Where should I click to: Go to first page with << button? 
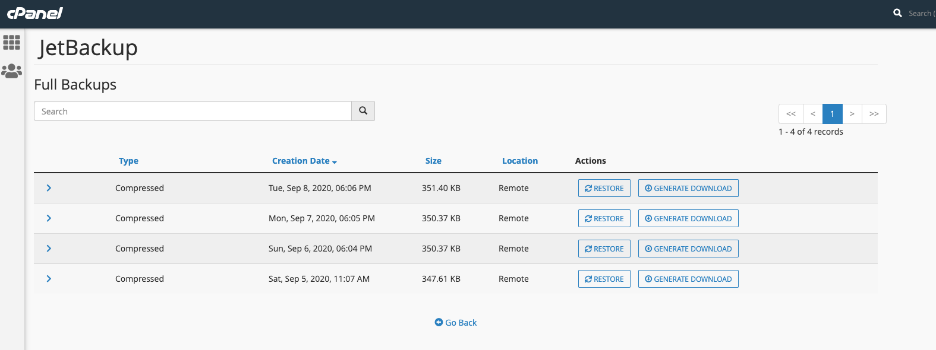pos(791,114)
